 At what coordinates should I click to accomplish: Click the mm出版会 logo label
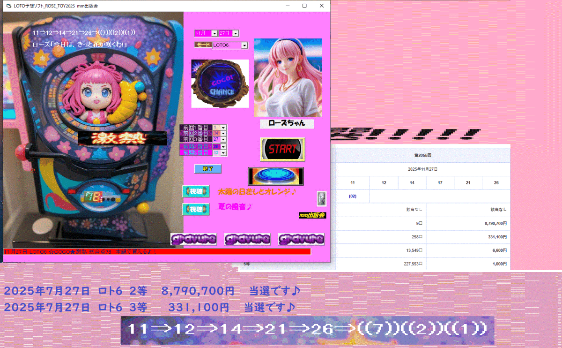tap(312, 215)
